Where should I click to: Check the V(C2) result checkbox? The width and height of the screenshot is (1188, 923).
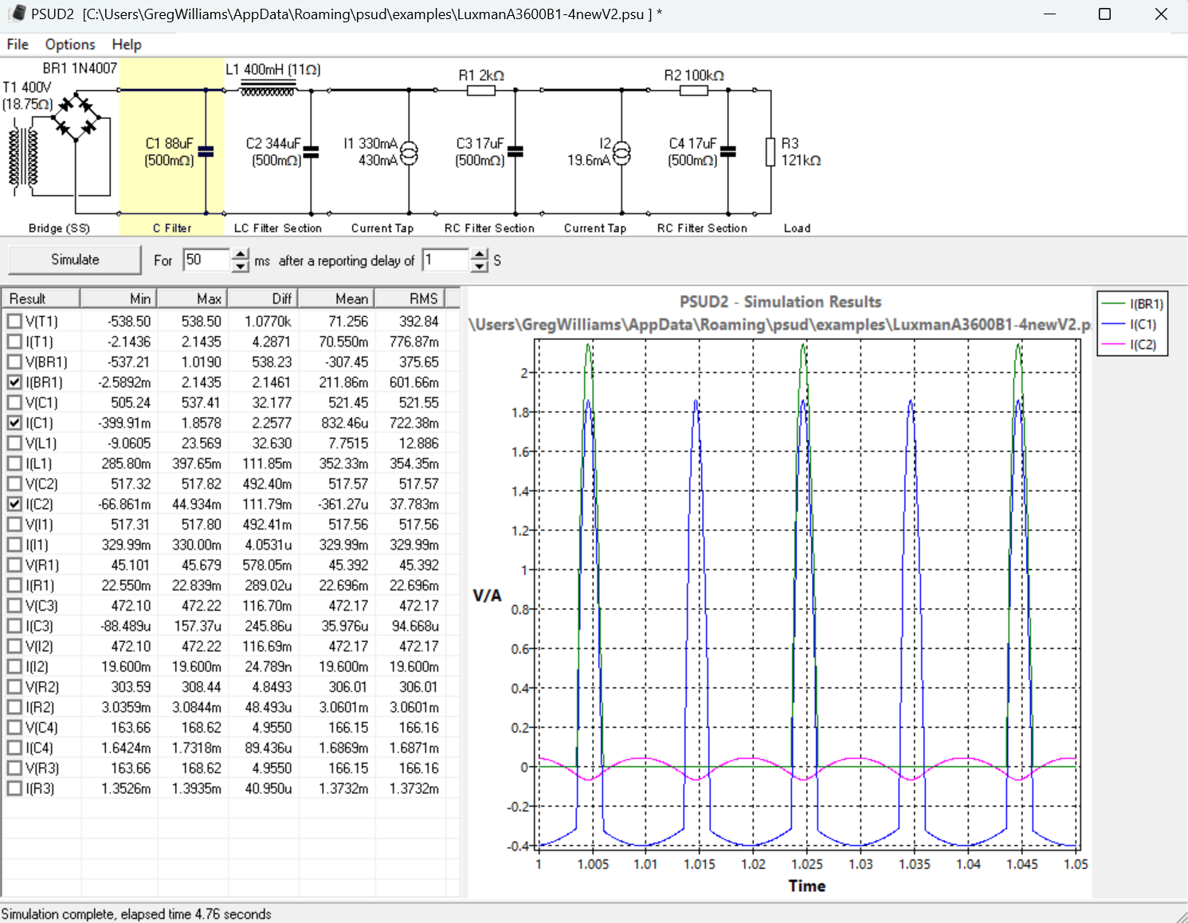tap(14, 484)
